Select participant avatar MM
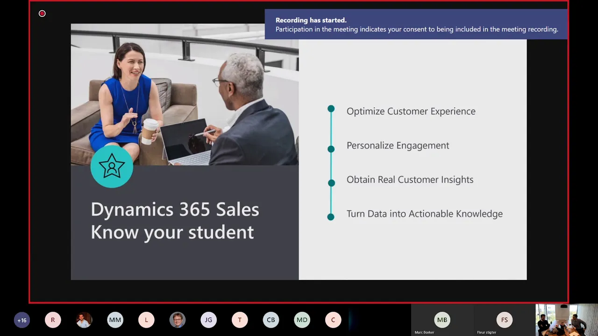Viewport: 598px width, 336px height. pyautogui.click(x=115, y=320)
